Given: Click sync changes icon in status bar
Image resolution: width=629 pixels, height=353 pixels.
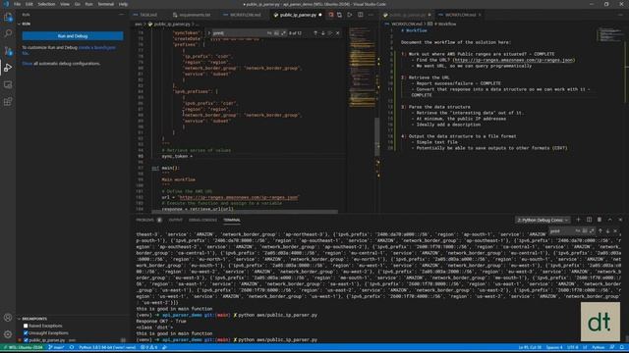Looking at the screenshot, I should click(x=72, y=347).
